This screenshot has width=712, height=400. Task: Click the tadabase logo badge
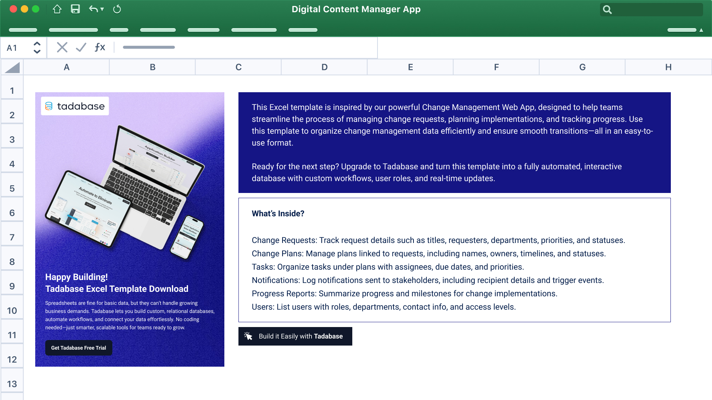click(x=75, y=106)
